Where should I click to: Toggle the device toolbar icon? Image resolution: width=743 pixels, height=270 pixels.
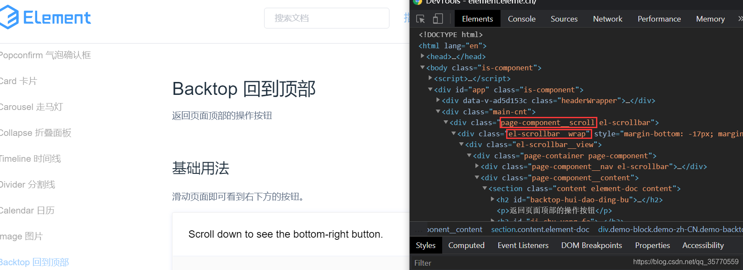pos(438,19)
